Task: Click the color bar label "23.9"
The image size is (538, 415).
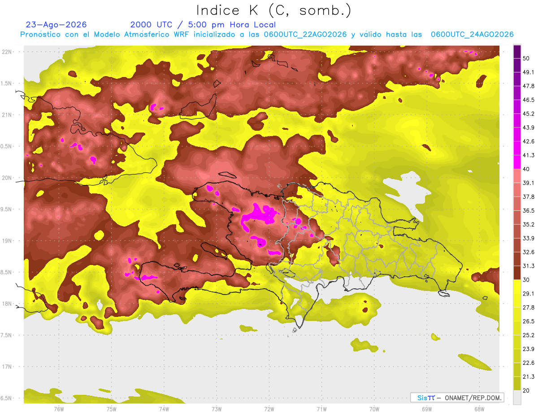Action: [x=529, y=349]
